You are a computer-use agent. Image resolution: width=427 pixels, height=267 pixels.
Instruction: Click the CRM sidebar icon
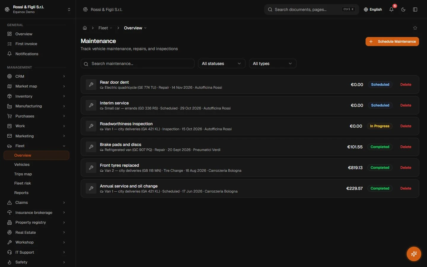[x=9, y=76]
